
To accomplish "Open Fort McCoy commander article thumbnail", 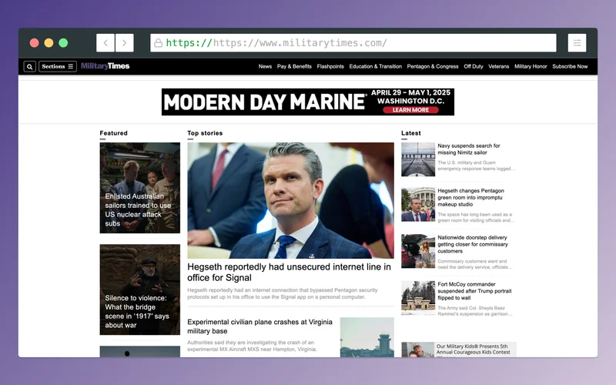I will [418, 297].
